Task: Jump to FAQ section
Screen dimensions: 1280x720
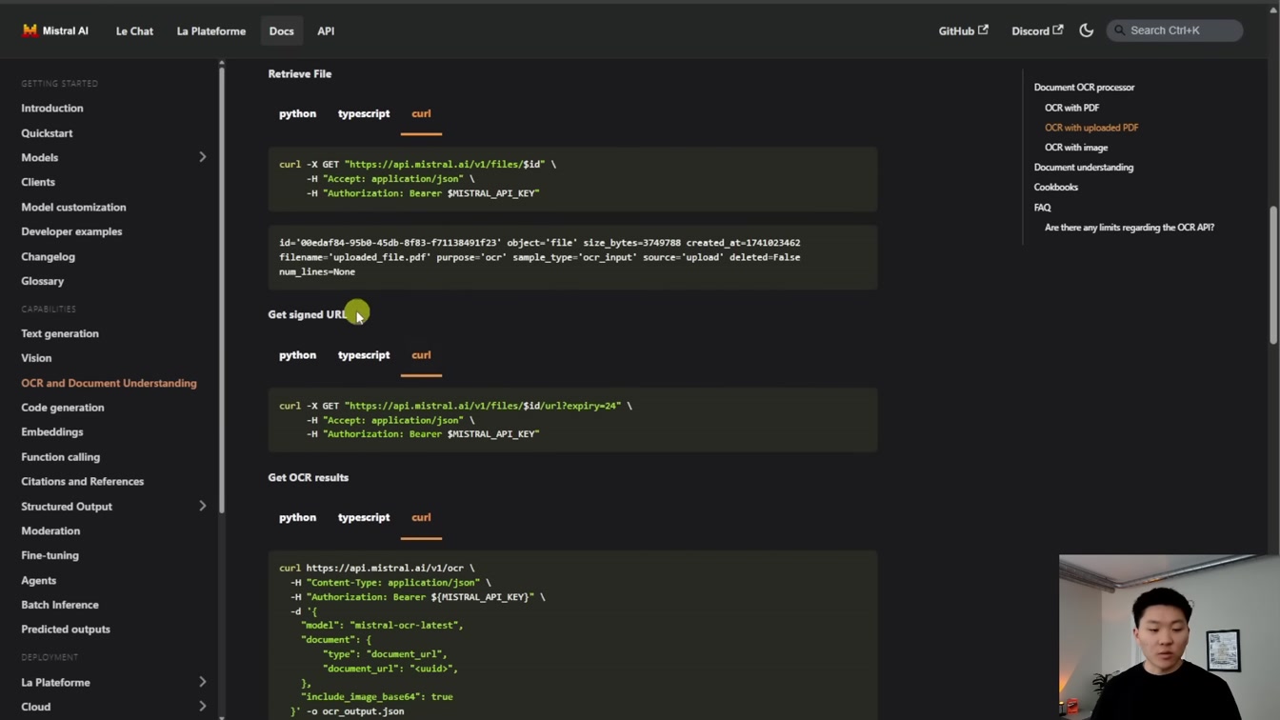Action: coord(1043,208)
